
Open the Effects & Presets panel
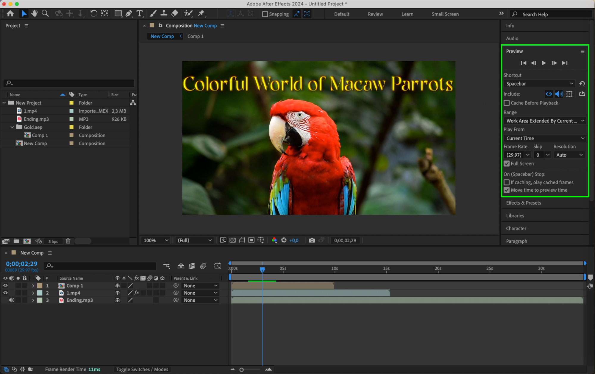point(523,203)
